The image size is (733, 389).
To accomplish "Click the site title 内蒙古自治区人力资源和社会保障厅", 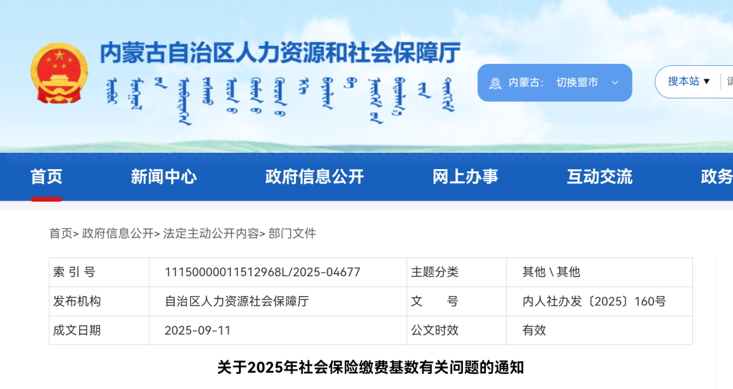I will 280,52.
